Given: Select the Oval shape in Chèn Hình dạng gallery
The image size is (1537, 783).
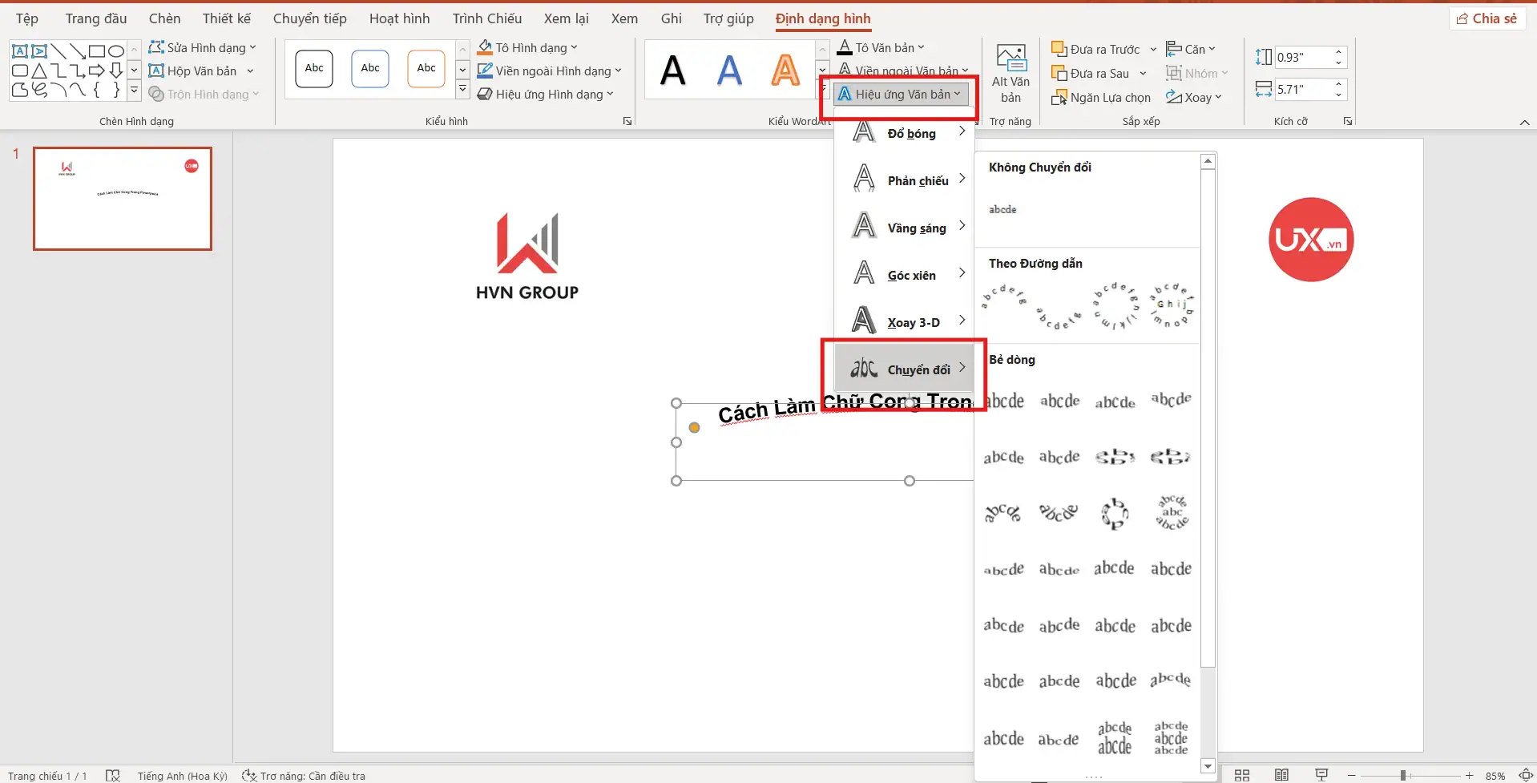Looking at the screenshot, I should pyautogui.click(x=115, y=50).
